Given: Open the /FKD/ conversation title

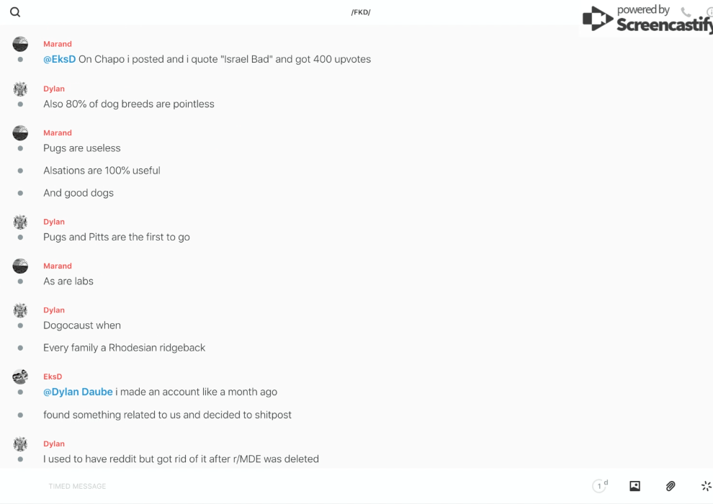Looking at the screenshot, I should (361, 12).
